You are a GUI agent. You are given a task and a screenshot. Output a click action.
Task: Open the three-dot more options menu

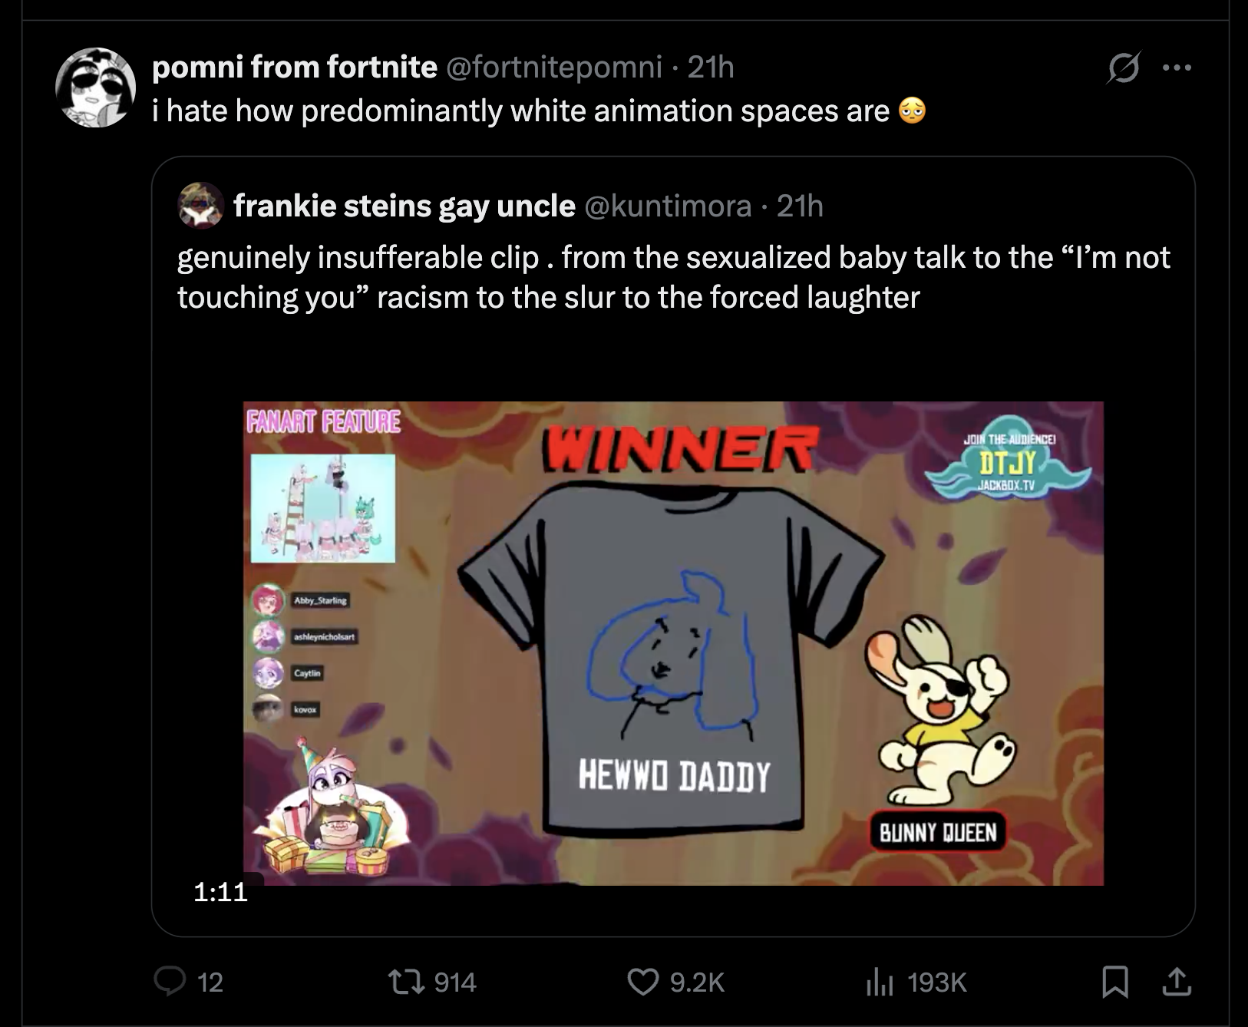point(1177,68)
